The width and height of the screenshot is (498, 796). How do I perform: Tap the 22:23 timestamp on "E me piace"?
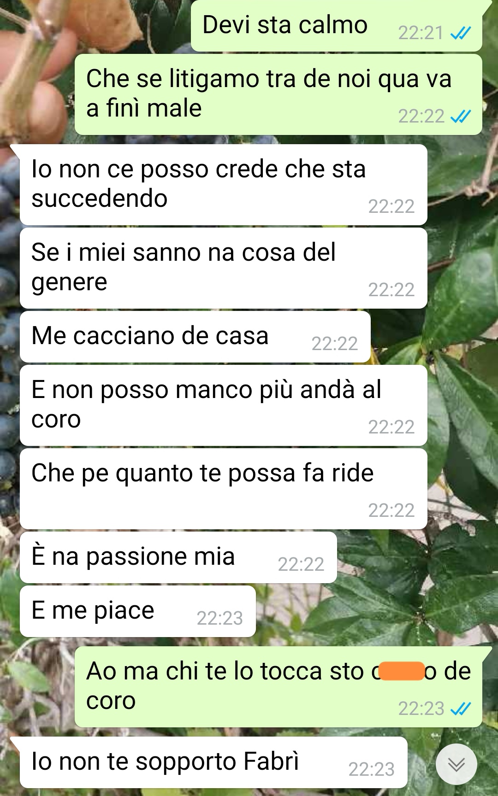pos(219,618)
